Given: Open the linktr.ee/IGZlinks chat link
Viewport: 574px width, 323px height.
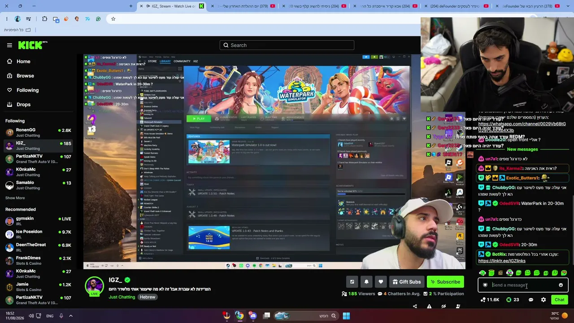Looking at the screenshot, I should pos(502,261).
